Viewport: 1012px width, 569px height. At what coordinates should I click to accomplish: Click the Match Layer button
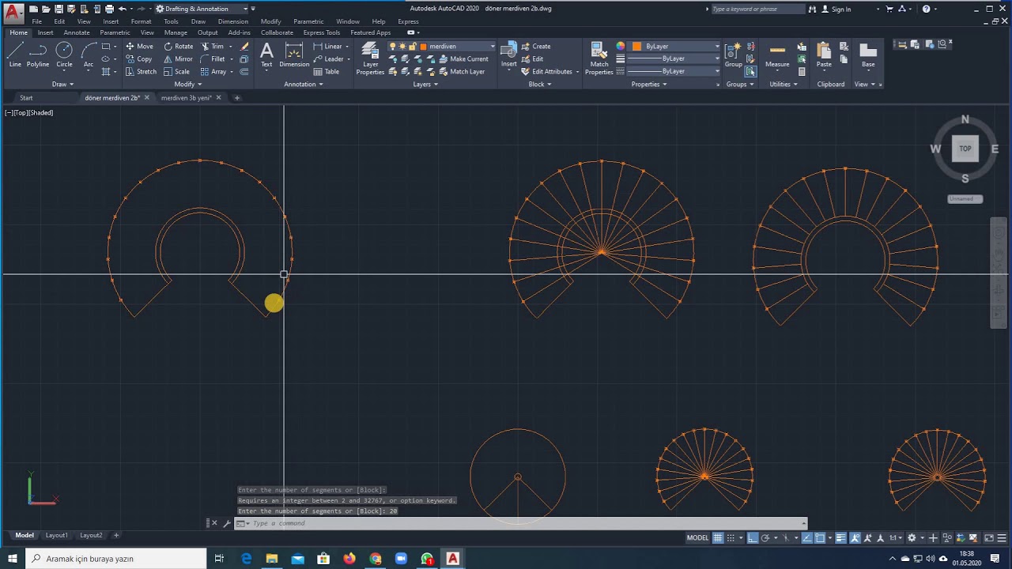tap(461, 71)
